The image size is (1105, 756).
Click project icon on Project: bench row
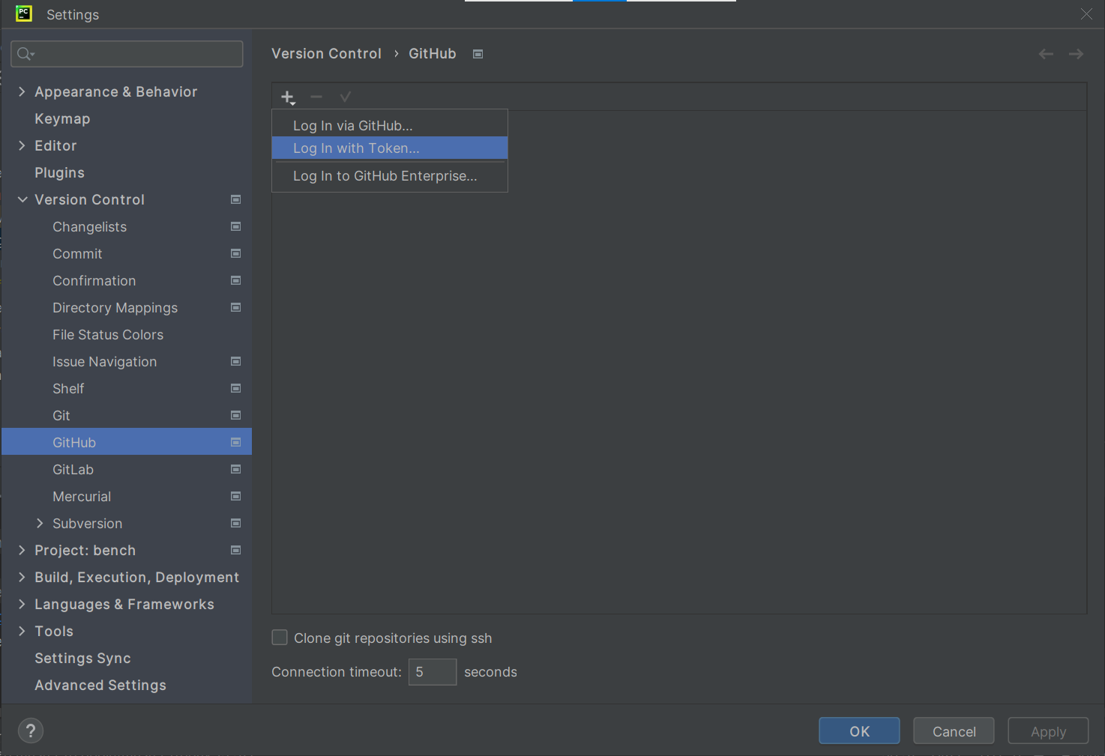(235, 550)
